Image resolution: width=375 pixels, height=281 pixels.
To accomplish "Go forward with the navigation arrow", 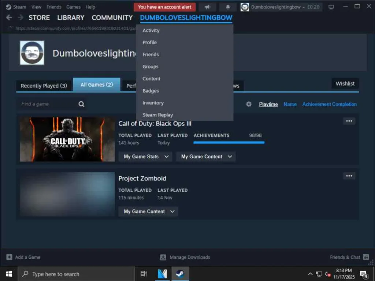I will click(21, 18).
